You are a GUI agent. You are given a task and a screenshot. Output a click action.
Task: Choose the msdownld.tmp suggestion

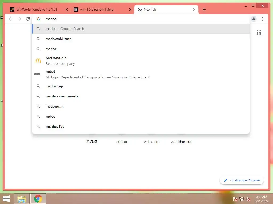pyautogui.click(x=141, y=39)
